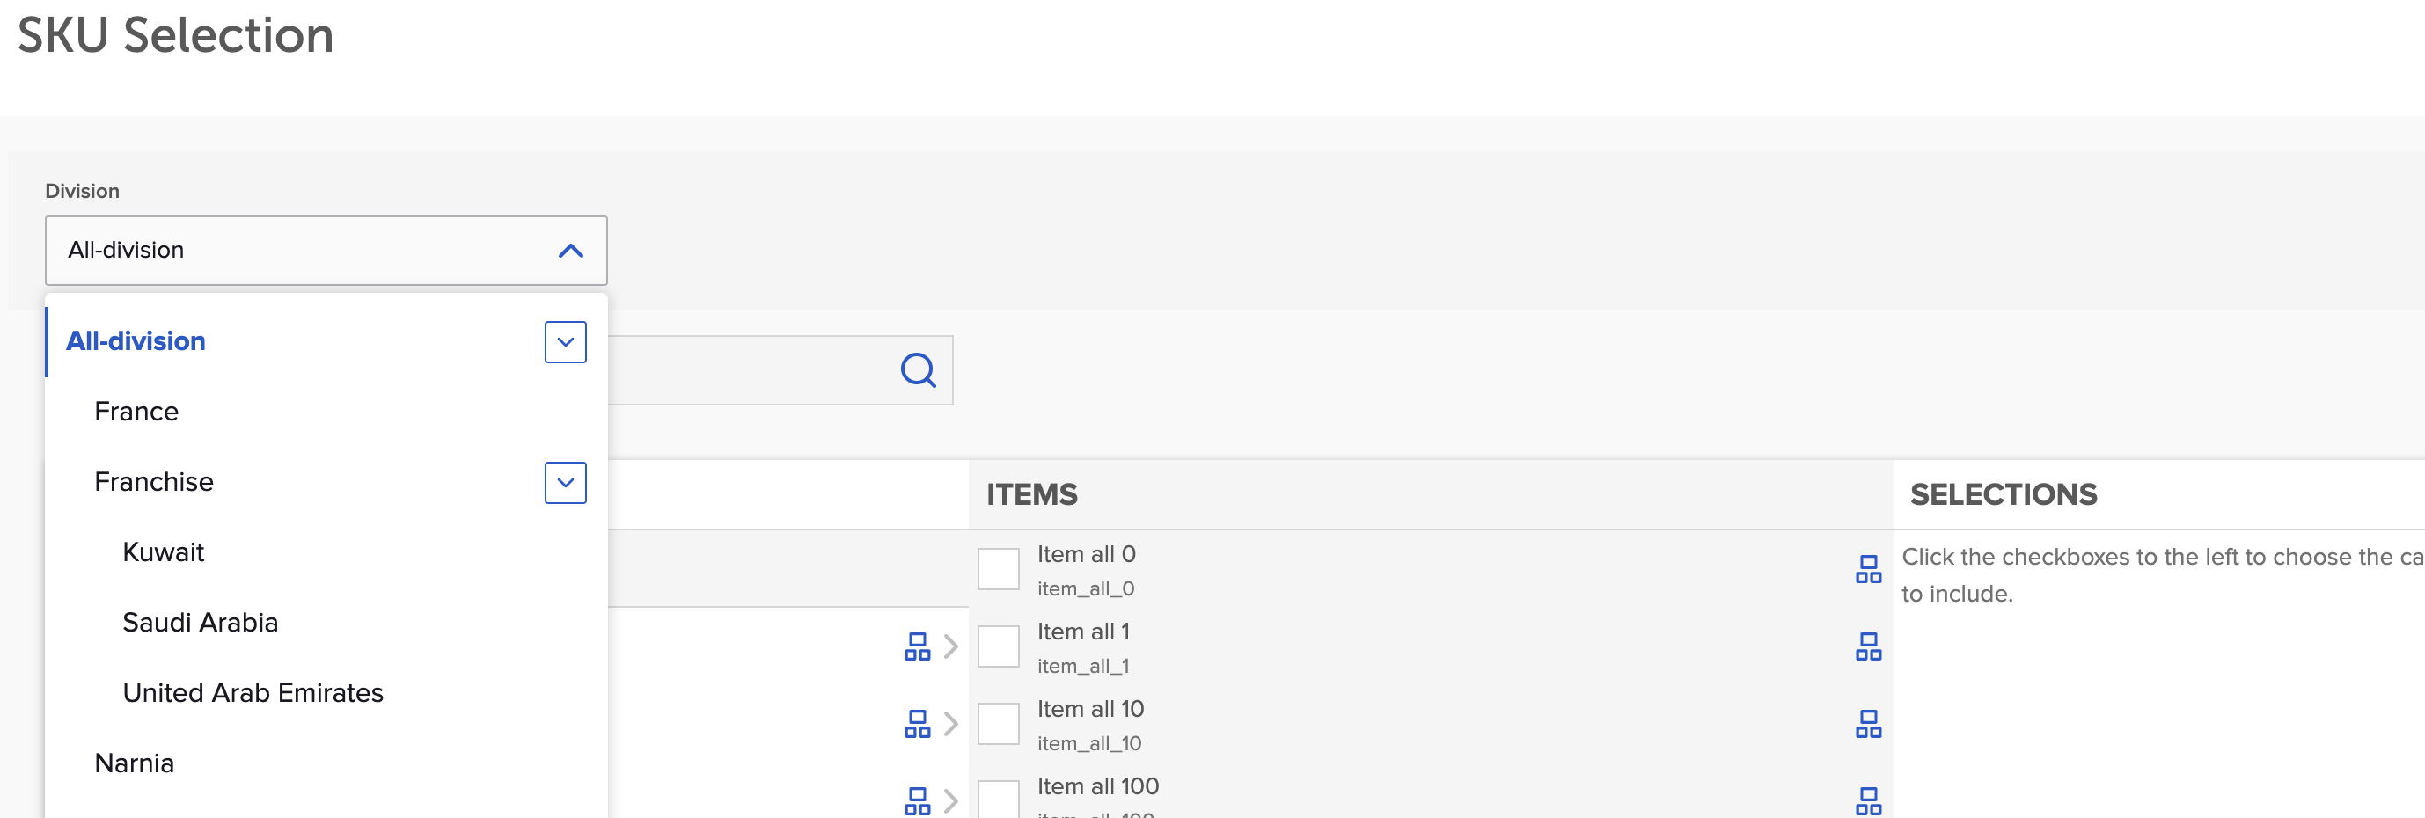Screen dimensions: 2425x818
Task: Collapse the Division dropdown field
Action: pos(570,251)
